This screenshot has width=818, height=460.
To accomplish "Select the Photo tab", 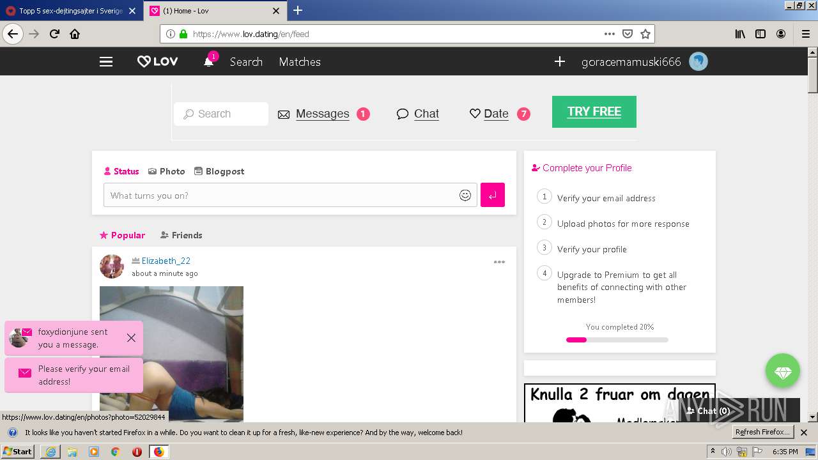I will click(x=167, y=171).
